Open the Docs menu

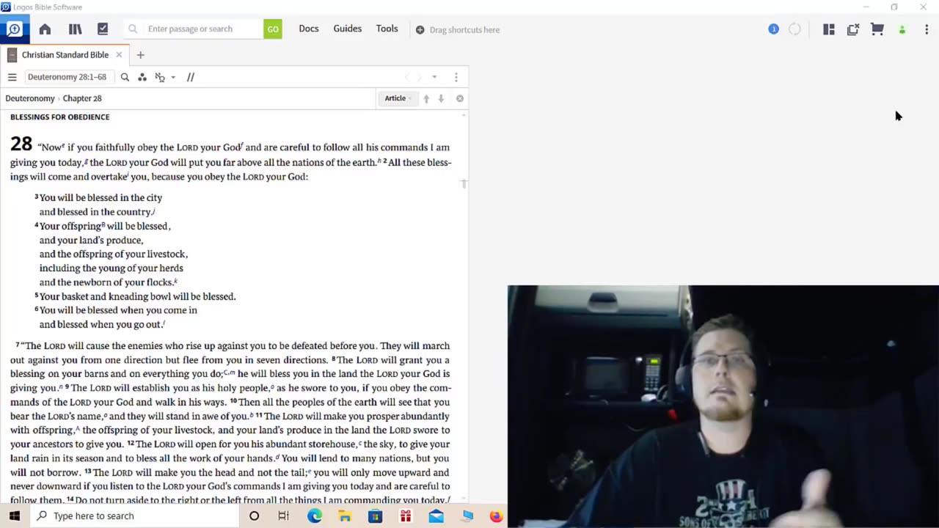coord(309,29)
